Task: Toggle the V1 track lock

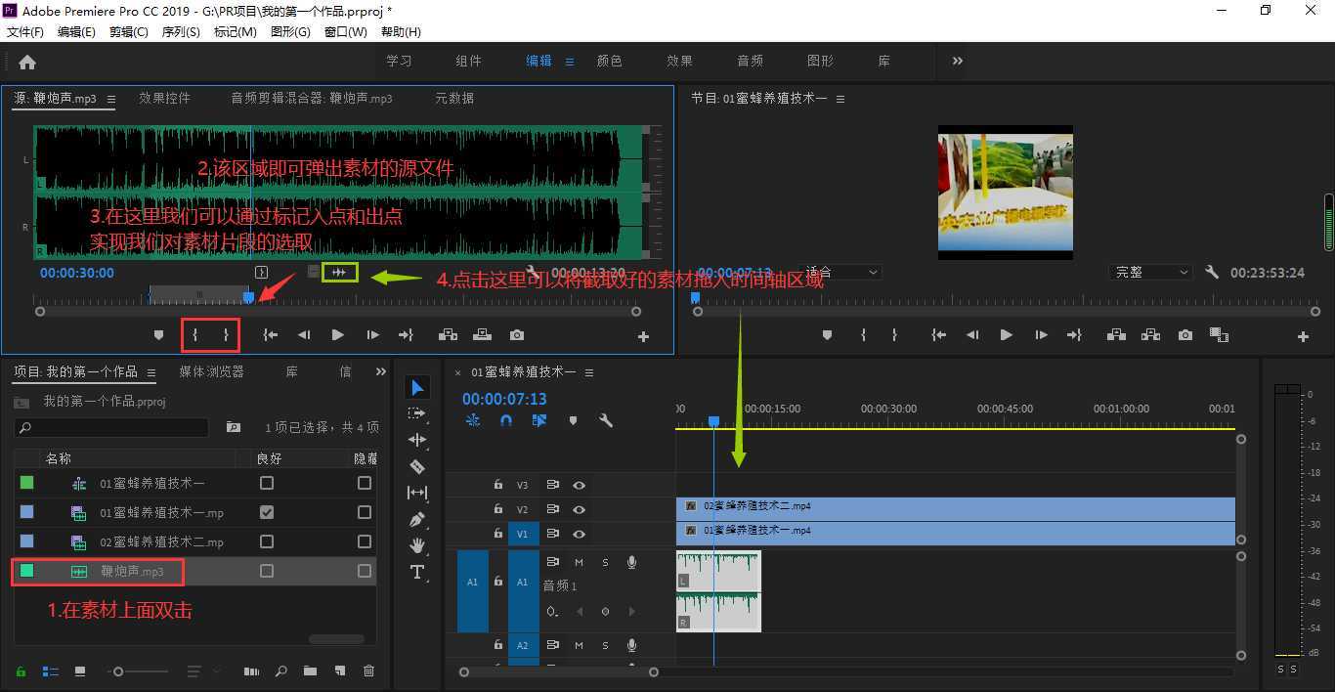Action: pyautogui.click(x=497, y=534)
